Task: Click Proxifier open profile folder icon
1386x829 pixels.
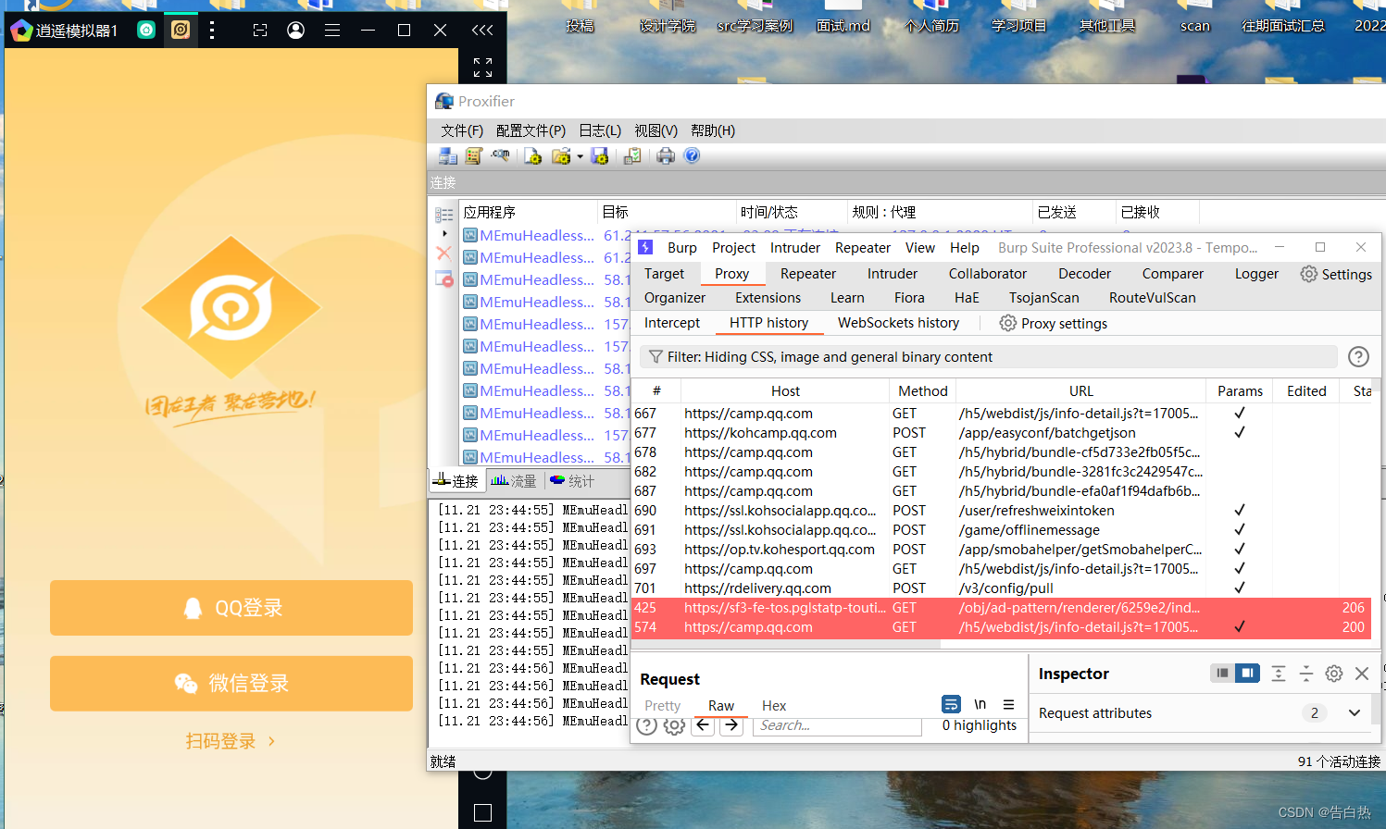Action: click(x=561, y=156)
